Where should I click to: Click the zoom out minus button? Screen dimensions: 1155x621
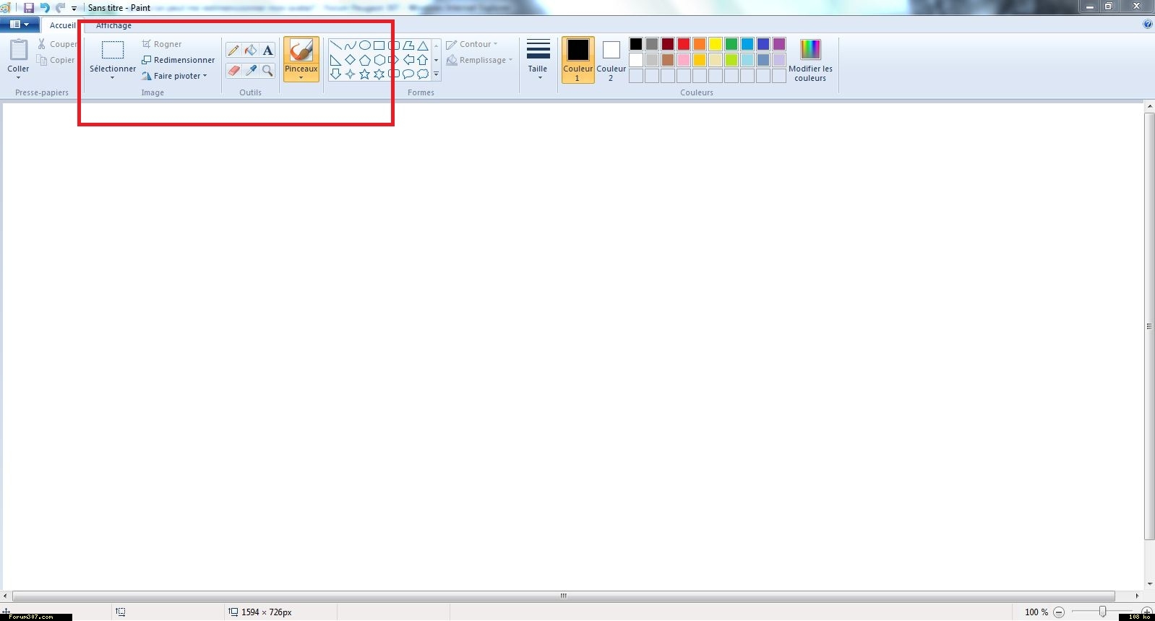(1059, 612)
